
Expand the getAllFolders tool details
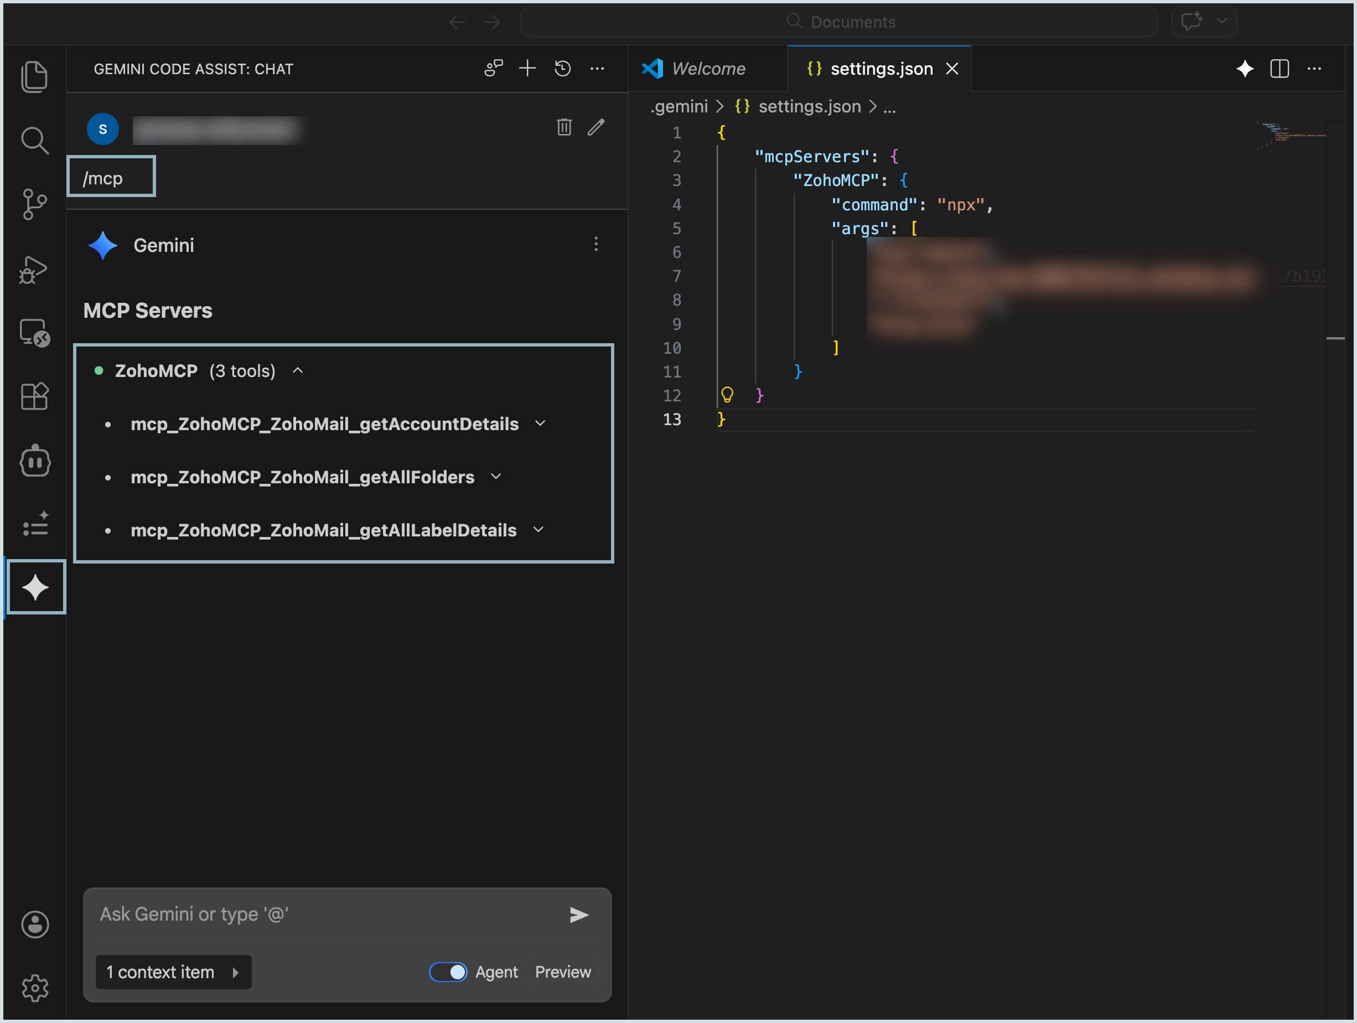pyautogui.click(x=496, y=476)
